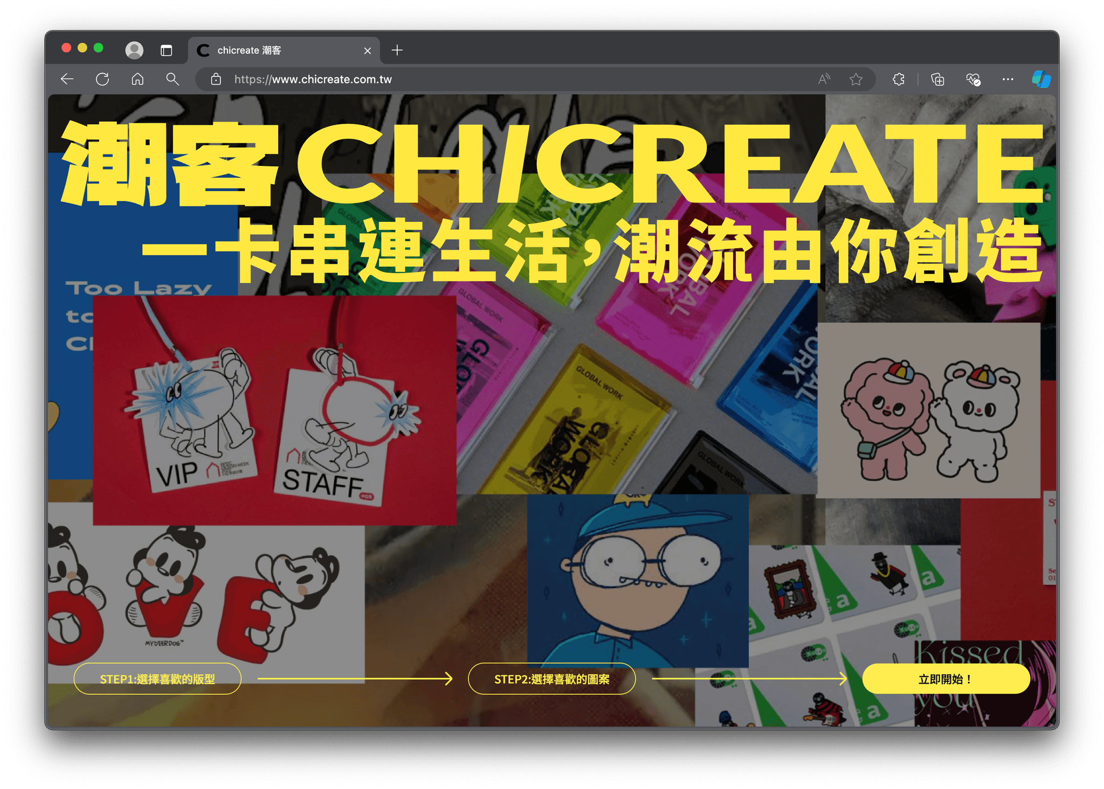Launch Copilot from the toolbar icon
Screen dimensions: 1104x789
pos(1041,79)
